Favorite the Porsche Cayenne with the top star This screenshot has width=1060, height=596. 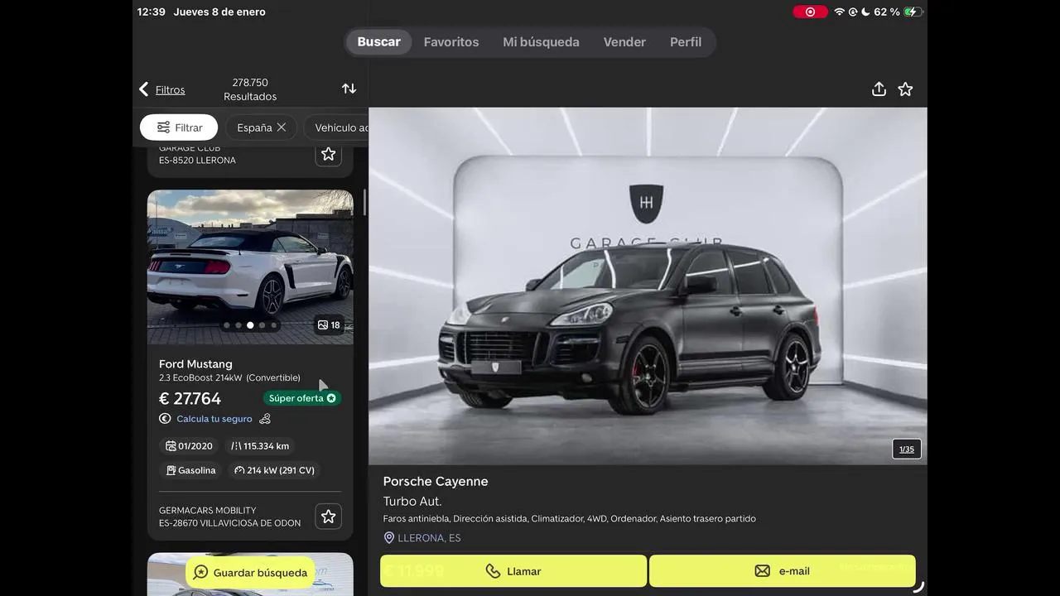tap(905, 89)
